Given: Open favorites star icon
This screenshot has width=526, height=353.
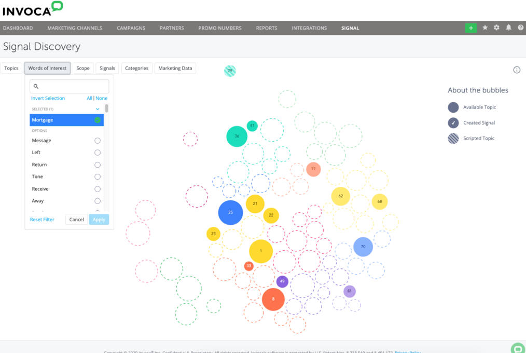Looking at the screenshot, I should coord(485,28).
